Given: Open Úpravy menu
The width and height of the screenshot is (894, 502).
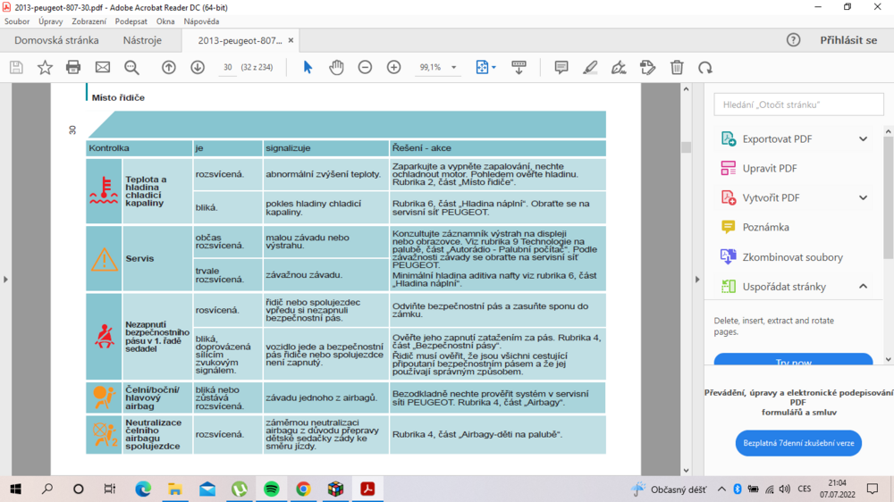Looking at the screenshot, I should point(51,21).
